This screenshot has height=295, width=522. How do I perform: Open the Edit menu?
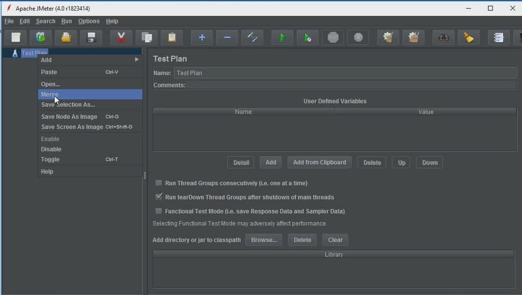point(25,21)
